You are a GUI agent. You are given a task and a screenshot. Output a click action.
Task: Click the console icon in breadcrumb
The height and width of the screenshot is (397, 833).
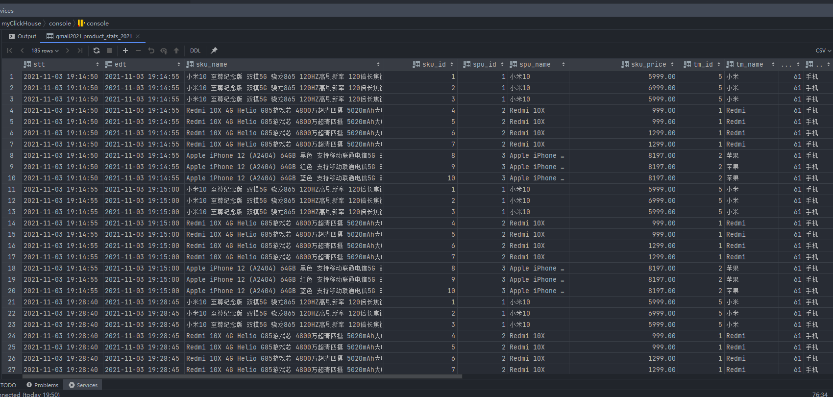(81, 23)
